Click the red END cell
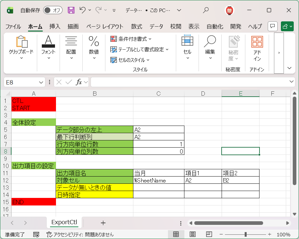 (x=34, y=202)
